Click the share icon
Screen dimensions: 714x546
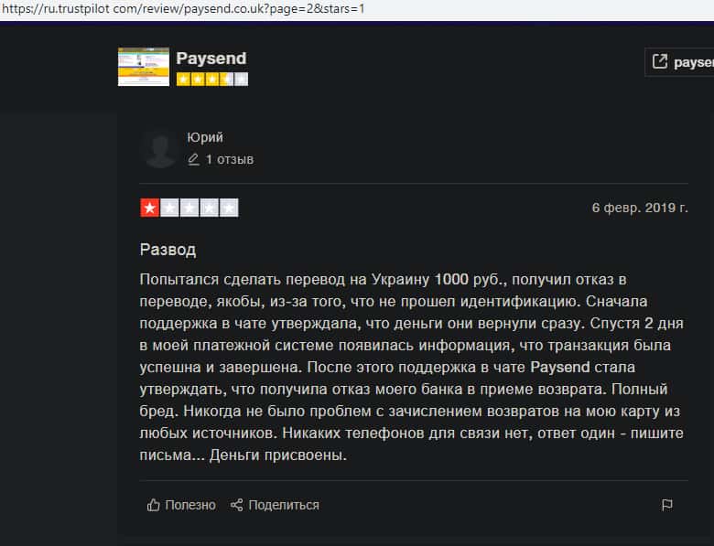click(236, 505)
